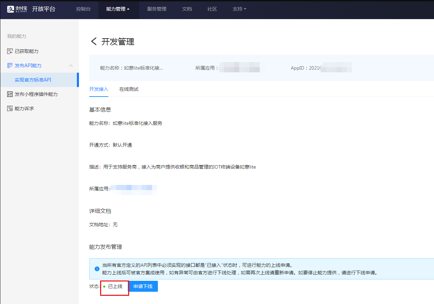
Task: Open the 能力管理 dropdown menu
Action: coord(118,9)
